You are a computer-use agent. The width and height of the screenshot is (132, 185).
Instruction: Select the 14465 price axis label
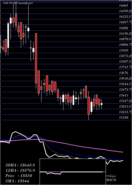[124, 6]
